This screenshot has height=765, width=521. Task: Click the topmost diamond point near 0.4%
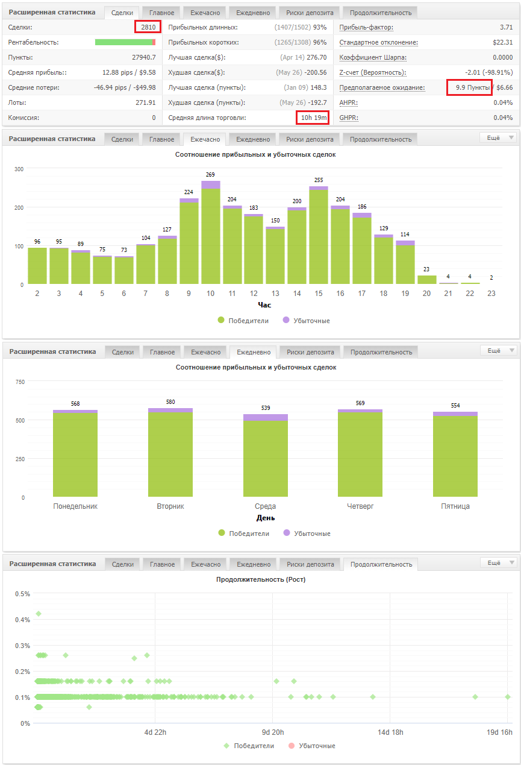(39, 614)
